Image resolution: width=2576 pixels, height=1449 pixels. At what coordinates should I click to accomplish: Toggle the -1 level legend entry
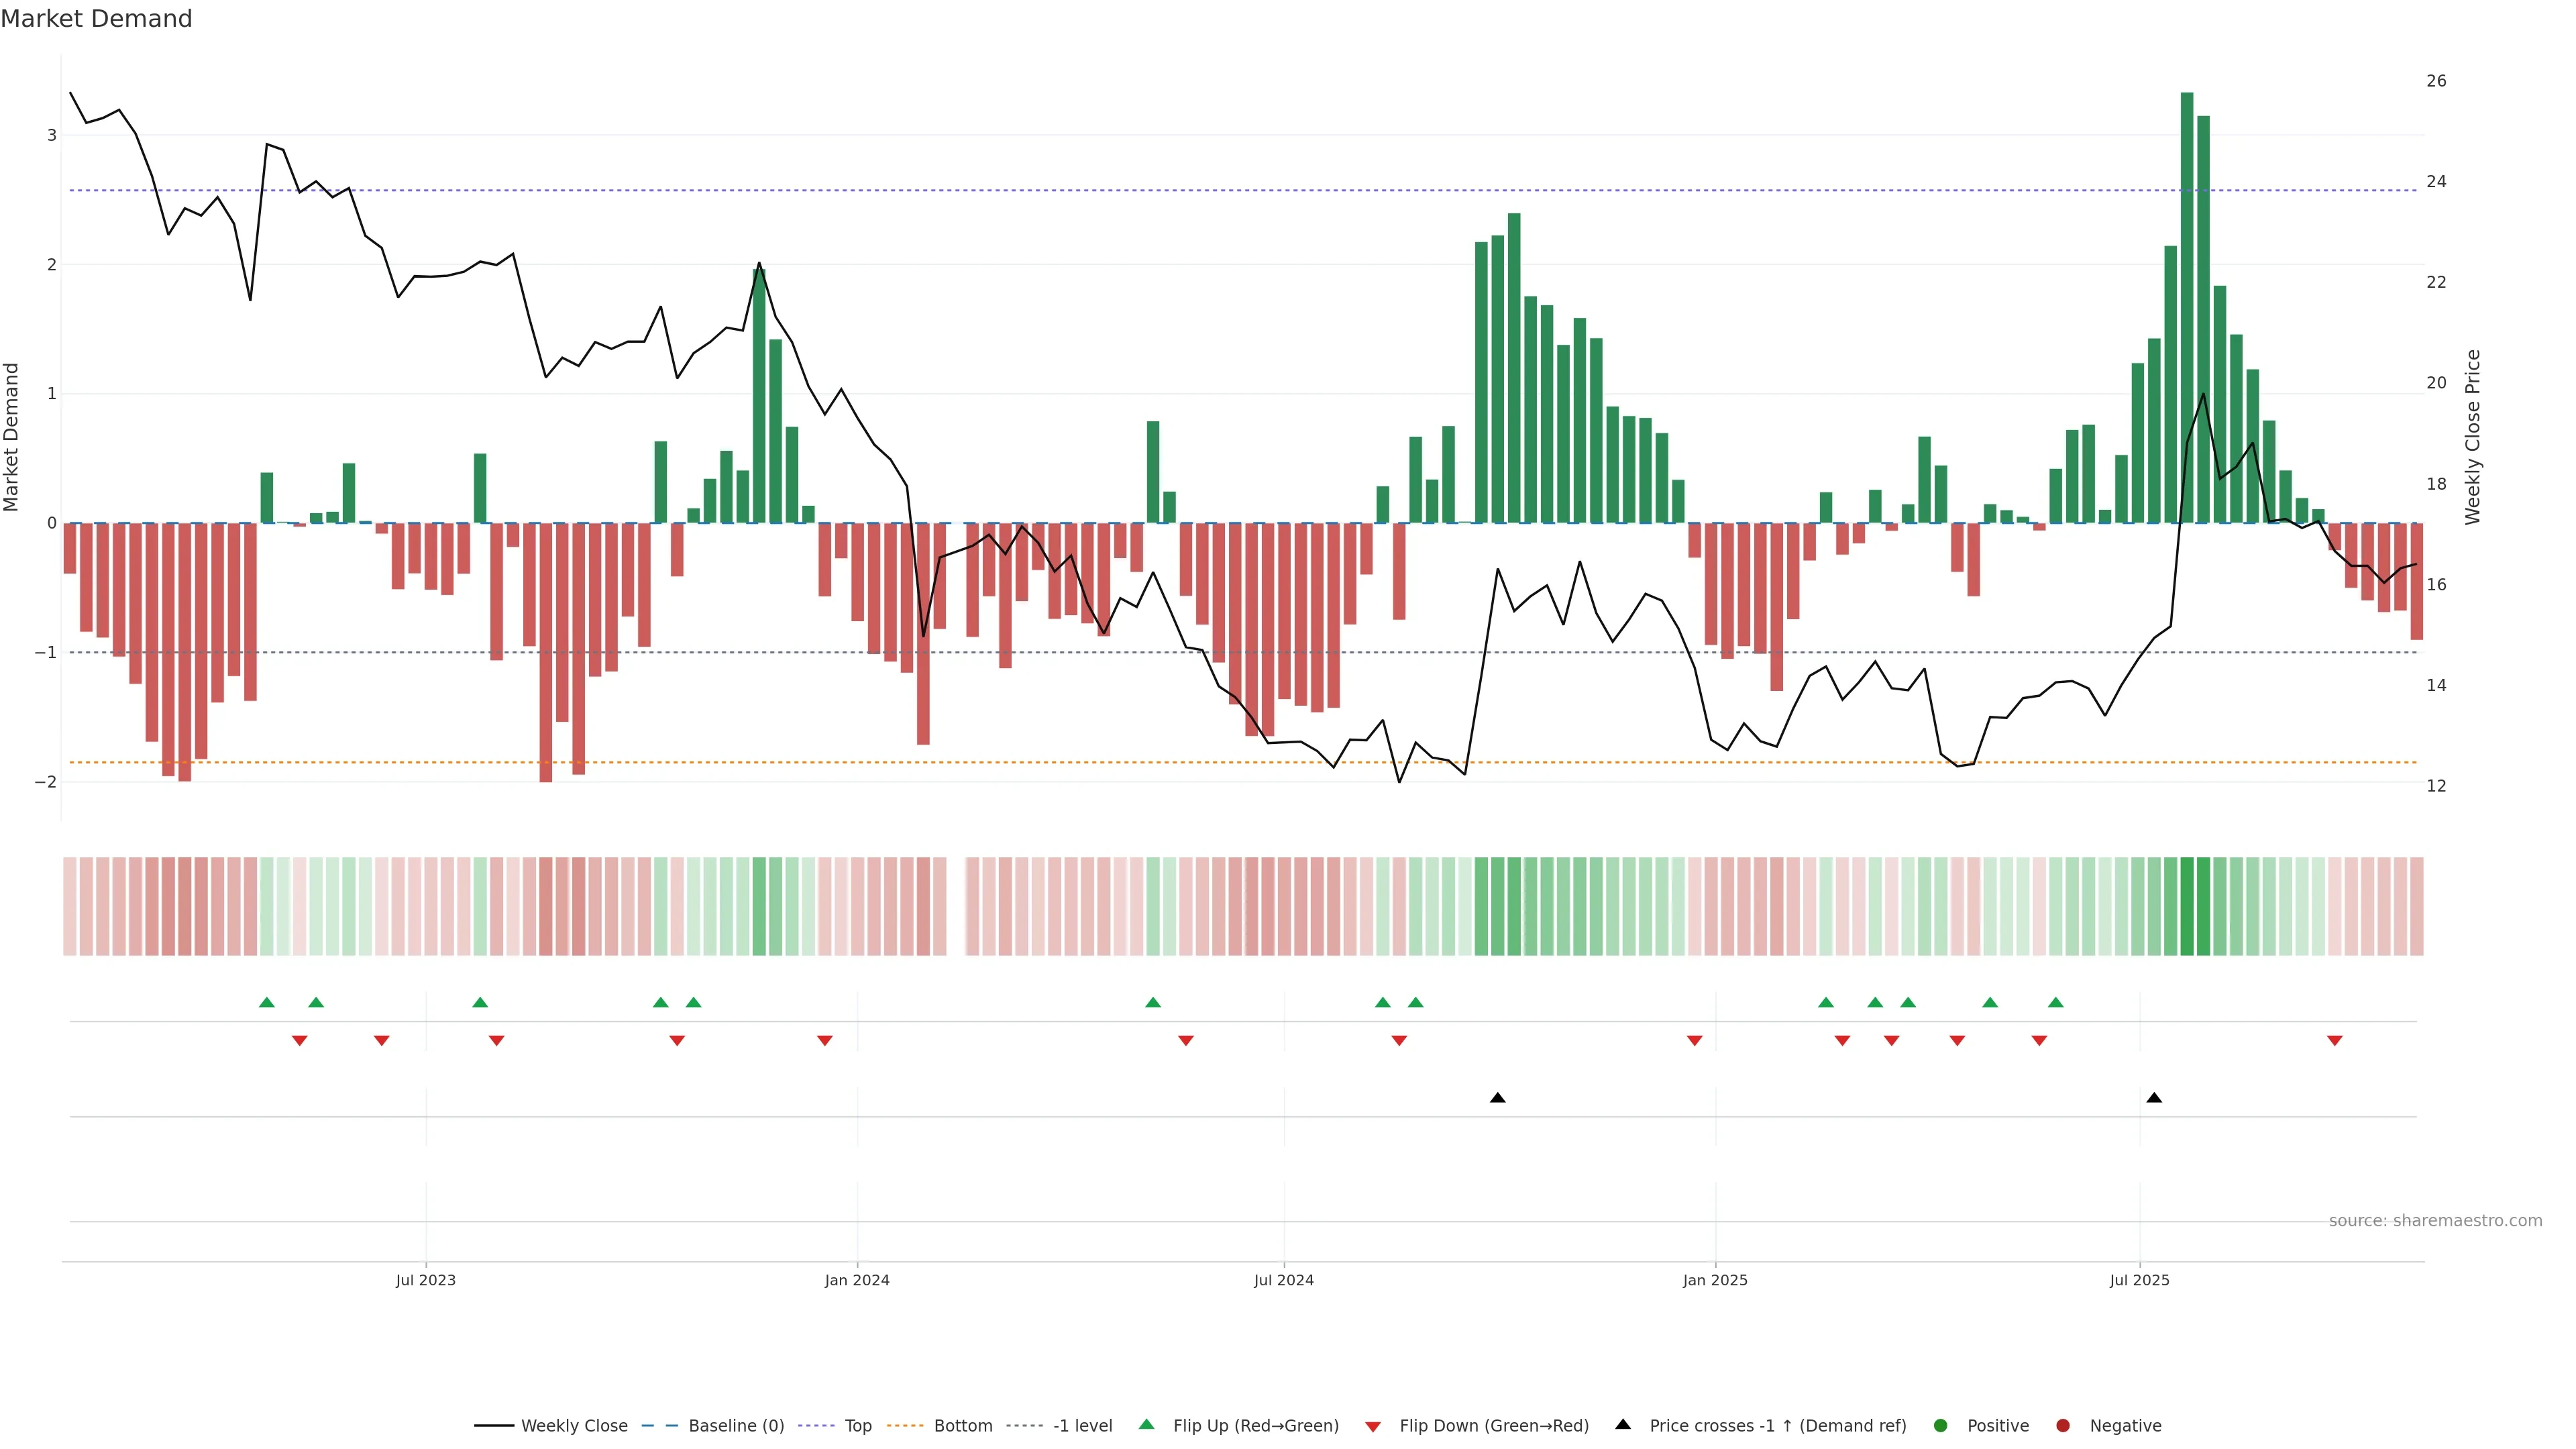coord(1082,1425)
